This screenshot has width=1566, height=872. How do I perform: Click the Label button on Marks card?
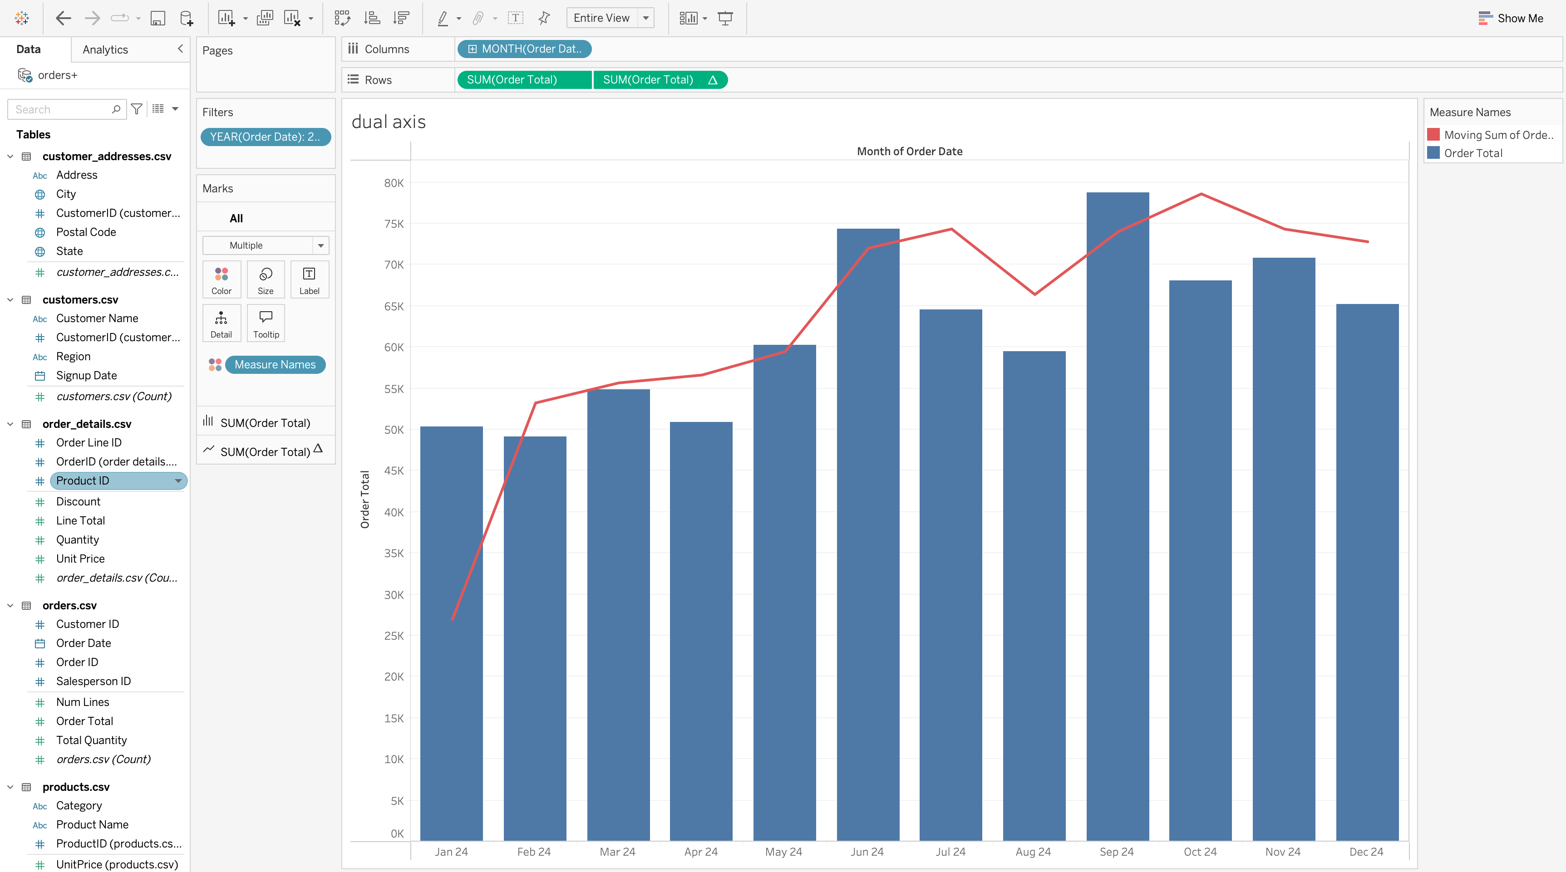coord(309,279)
